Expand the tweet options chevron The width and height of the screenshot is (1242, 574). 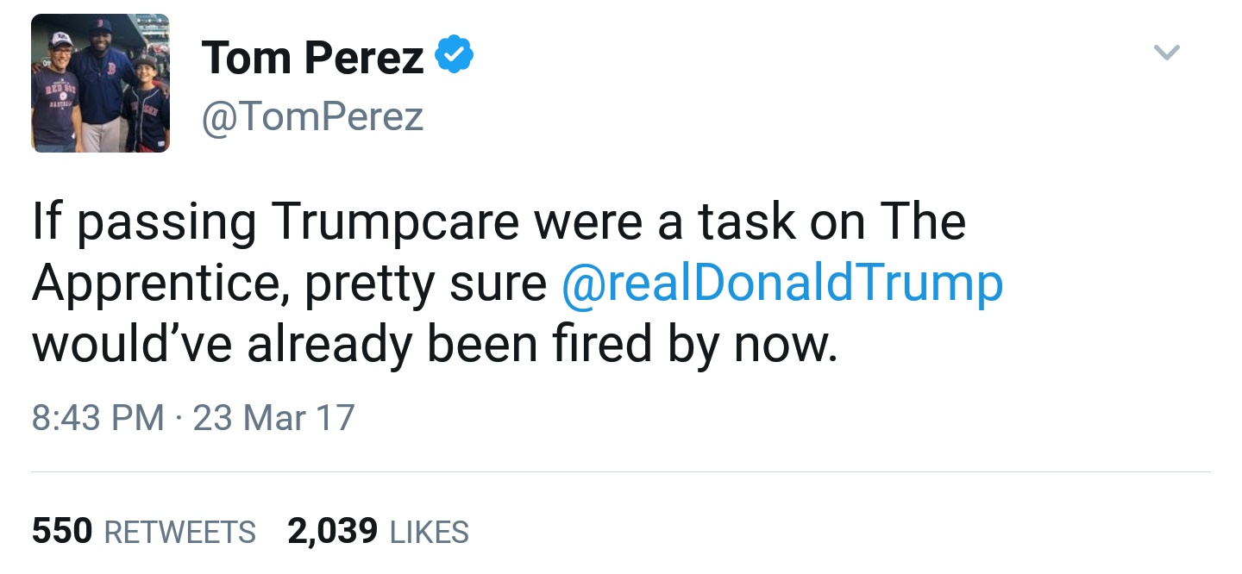(x=1166, y=53)
